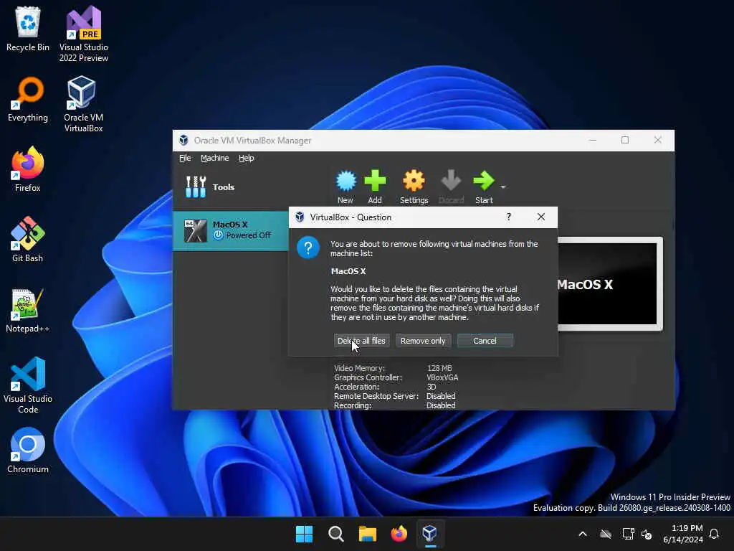Open Visual Studio Code desktop shortcut
Screen dimensions: 734x551
pos(28,385)
